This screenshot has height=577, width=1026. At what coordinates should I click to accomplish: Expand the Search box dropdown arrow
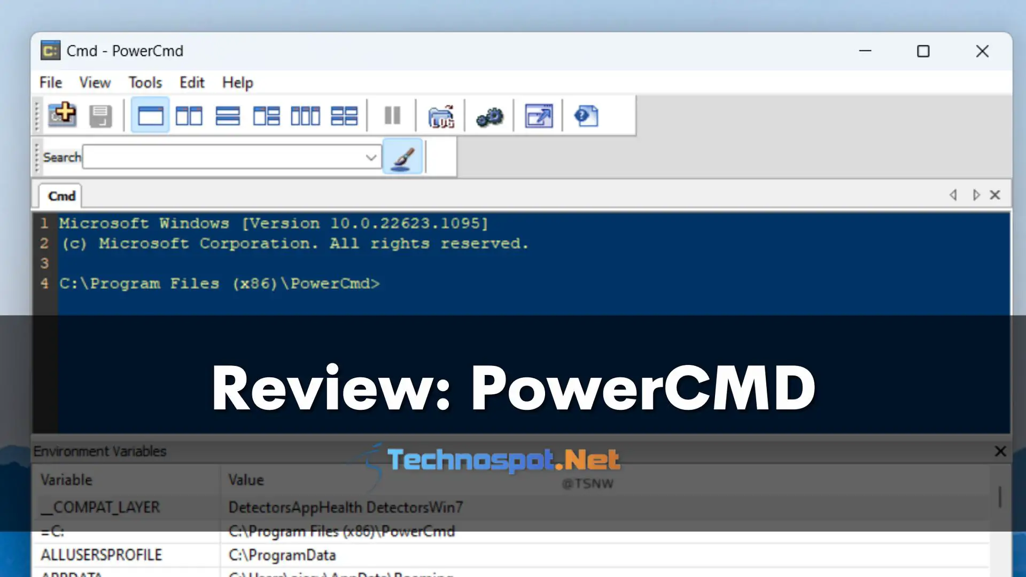371,157
